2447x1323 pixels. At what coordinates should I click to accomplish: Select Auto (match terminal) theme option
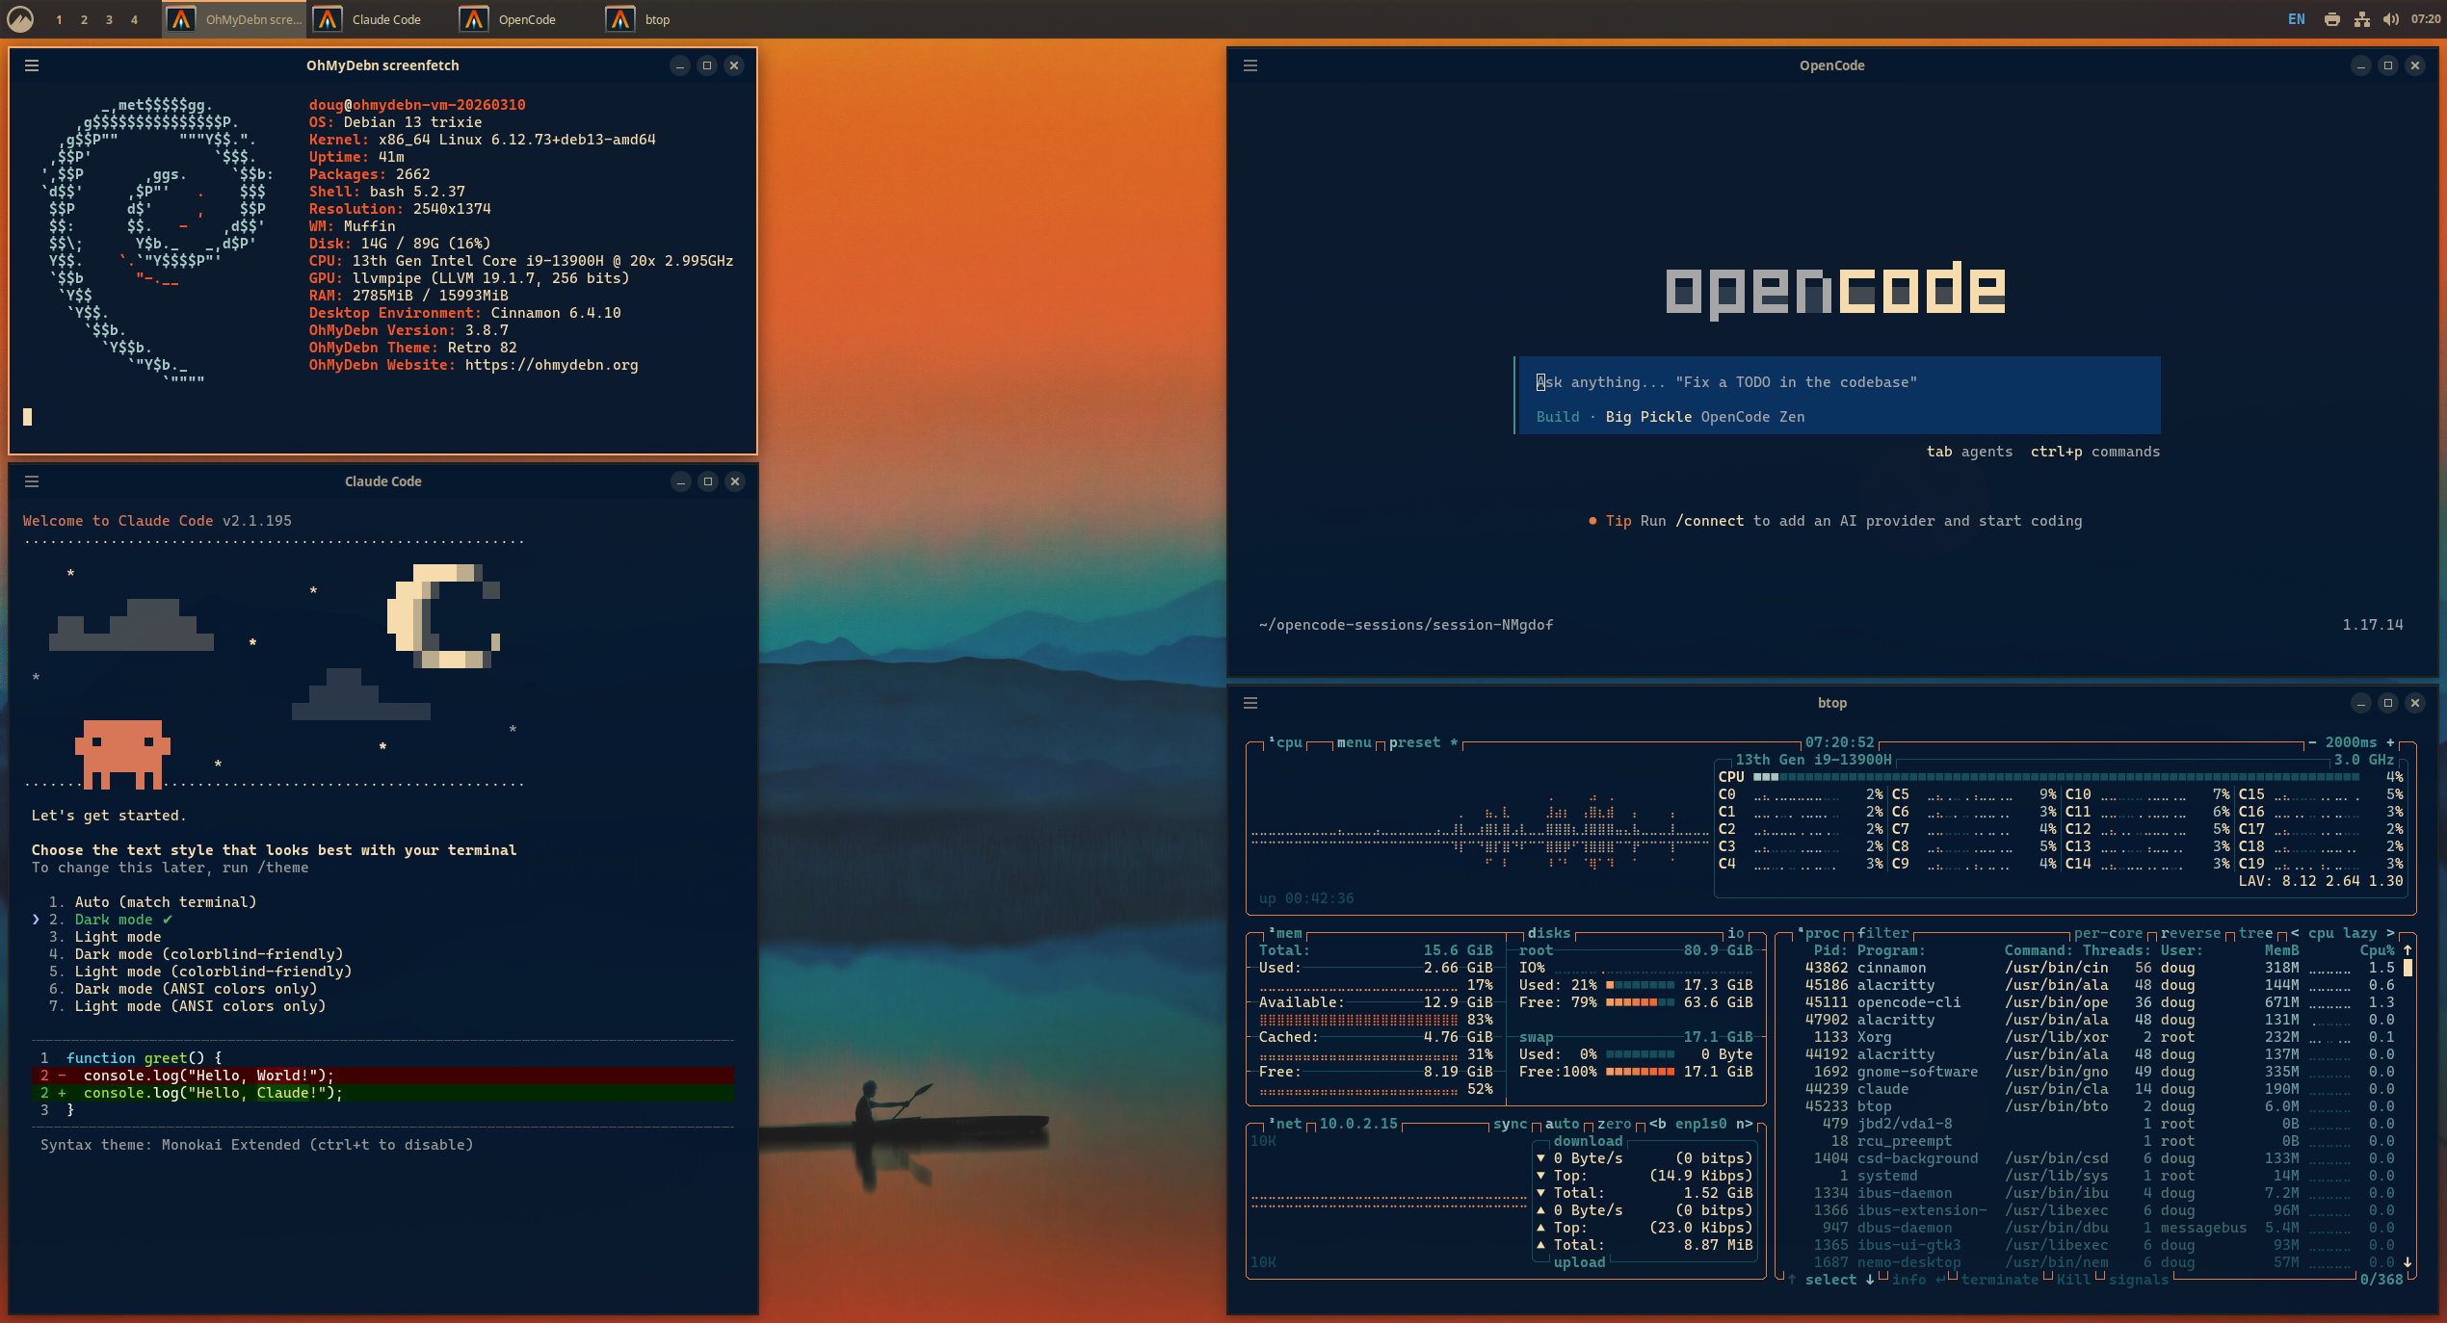[x=153, y=902]
